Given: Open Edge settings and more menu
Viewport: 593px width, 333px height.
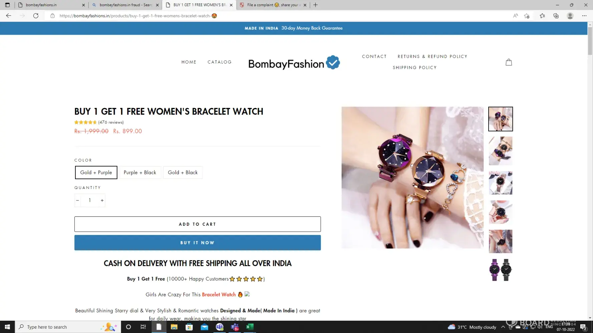Looking at the screenshot, I should [584, 16].
